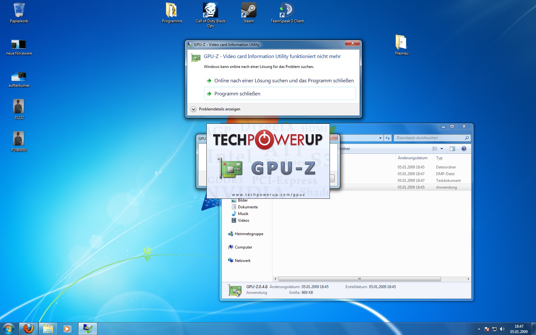Open Action Center flag icon
Screen dimensions: 536x335
(x=487, y=329)
